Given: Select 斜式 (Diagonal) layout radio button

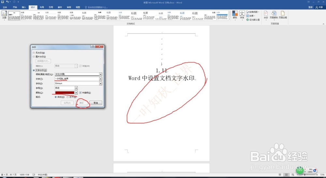Looking at the screenshot, I should [55, 97].
